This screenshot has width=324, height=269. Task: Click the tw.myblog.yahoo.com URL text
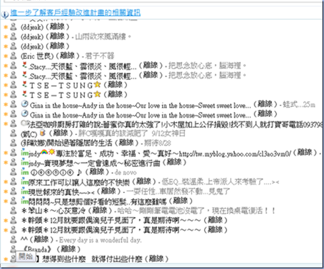(235, 154)
